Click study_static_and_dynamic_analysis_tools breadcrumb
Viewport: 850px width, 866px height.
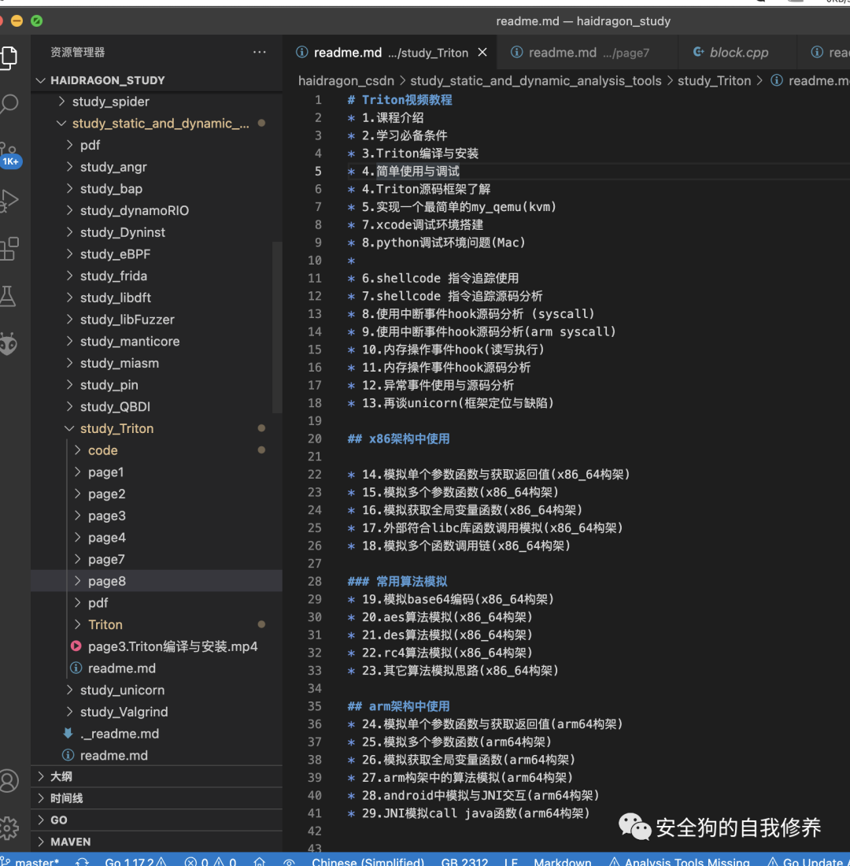pos(536,80)
